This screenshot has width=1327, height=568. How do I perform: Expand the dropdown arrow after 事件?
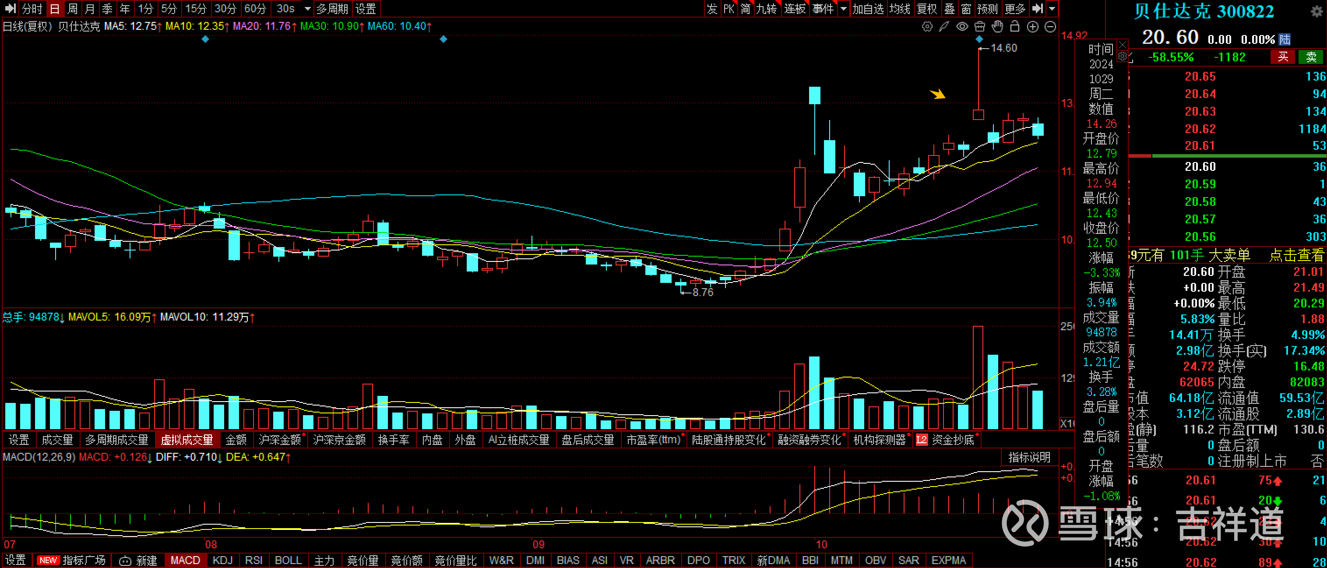coord(843,9)
